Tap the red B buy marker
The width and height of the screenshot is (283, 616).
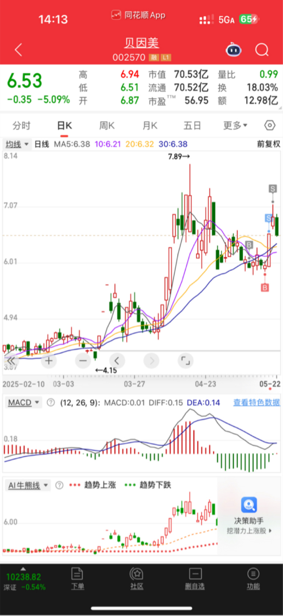point(265,287)
